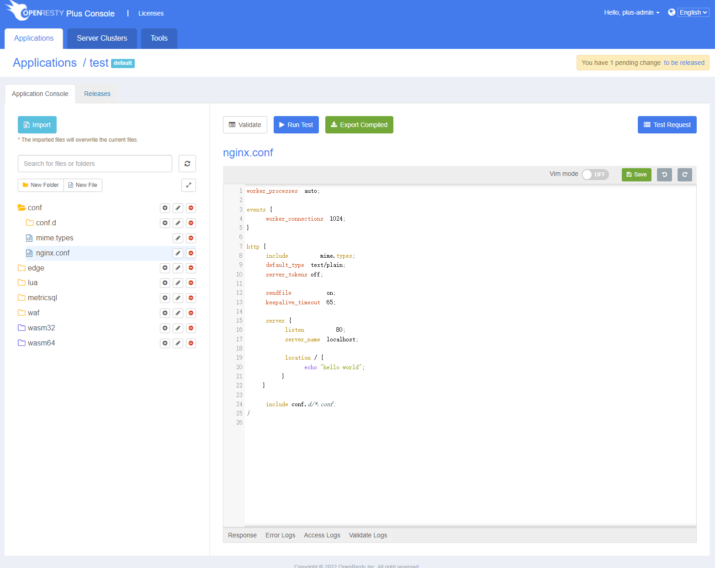Rename mime.types file with pencil icon
The width and height of the screenshot is (715, 568).
pyautogui.click(x=178, y=238)
